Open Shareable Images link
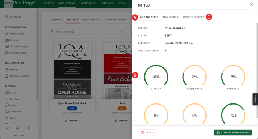Image resolution: width=258 pixels, height=139 pixels. [19, 46]
